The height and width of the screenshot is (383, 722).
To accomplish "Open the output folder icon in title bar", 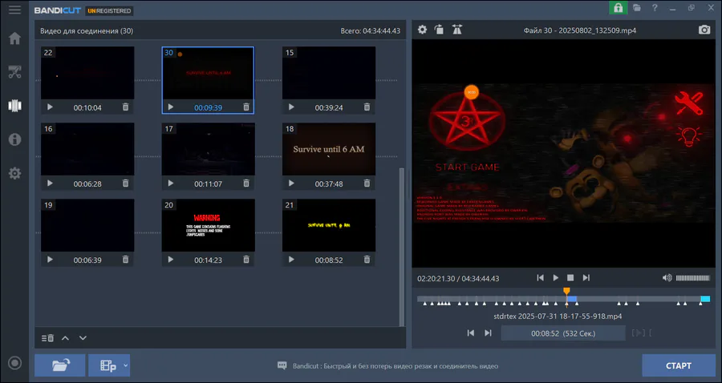I will click(637, 8).
